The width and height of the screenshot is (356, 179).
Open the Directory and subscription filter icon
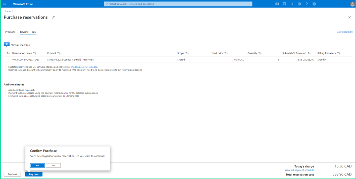click(x=284, y=4)
